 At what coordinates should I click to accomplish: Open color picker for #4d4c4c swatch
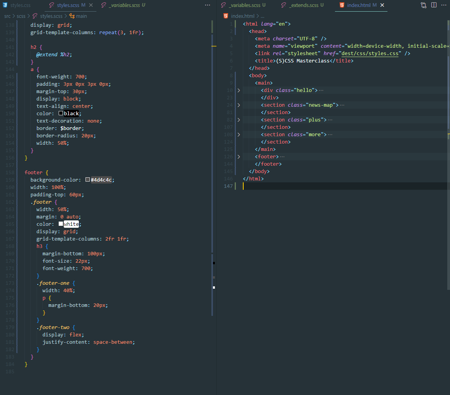pyautogui.click(x=87, y=179)
